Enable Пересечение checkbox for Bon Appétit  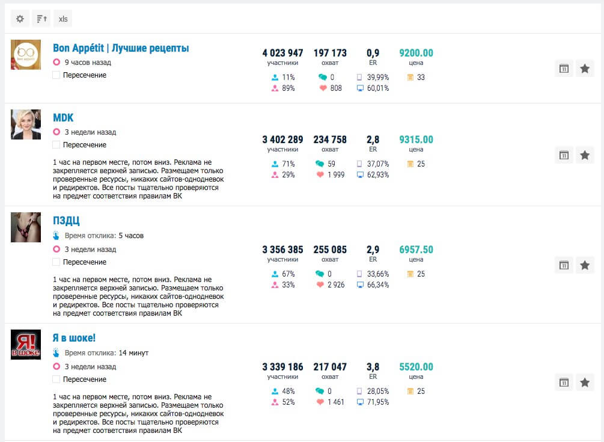click(56, 75)
